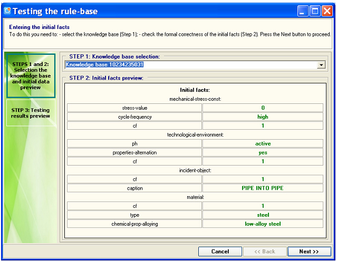Click the type cell
The image size is (337, 261).
134,215
